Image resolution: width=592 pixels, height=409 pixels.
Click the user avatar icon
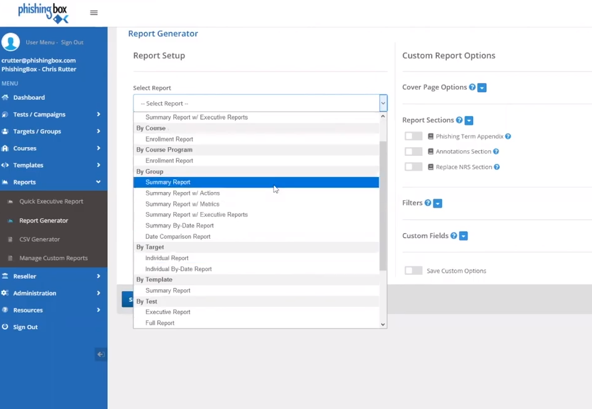coord(11,42)
